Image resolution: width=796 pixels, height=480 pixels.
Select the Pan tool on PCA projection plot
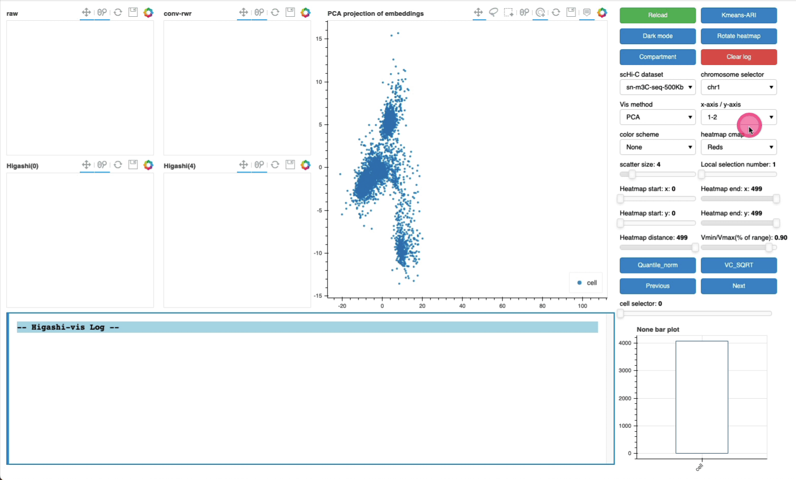point(479,12)
